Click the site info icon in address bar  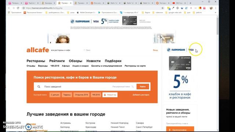pyautogui.click(x=23, y=8)
